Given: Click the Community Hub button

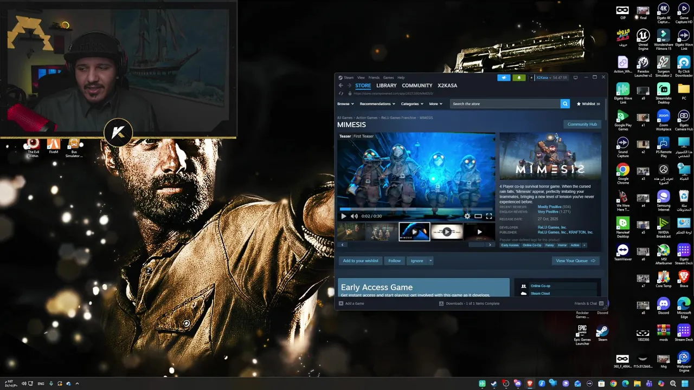Looking at the screenshot, I should tap(582, 125).
